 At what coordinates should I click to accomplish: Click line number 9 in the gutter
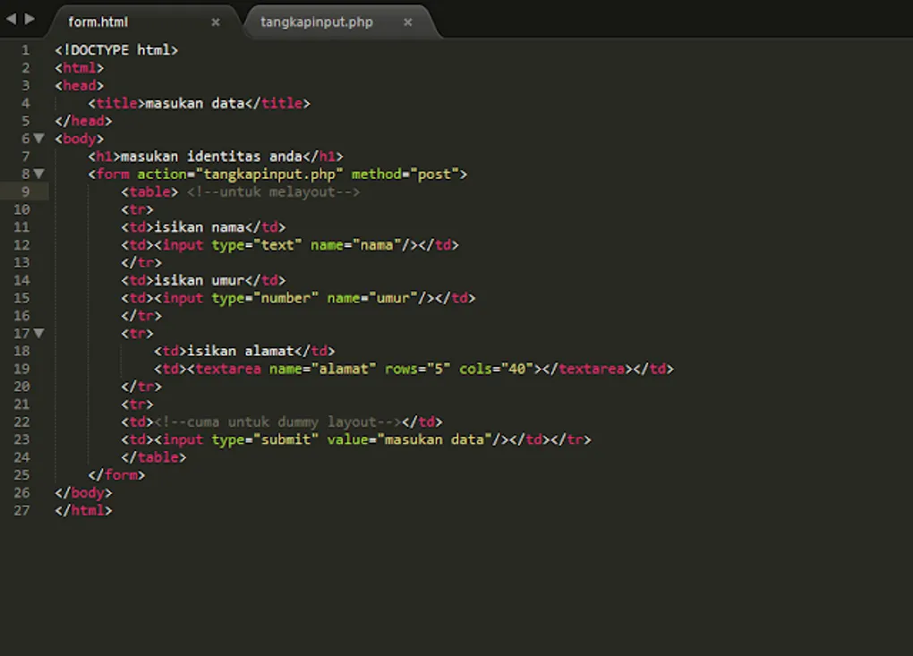pyautogui.click(x=26, y=192)
